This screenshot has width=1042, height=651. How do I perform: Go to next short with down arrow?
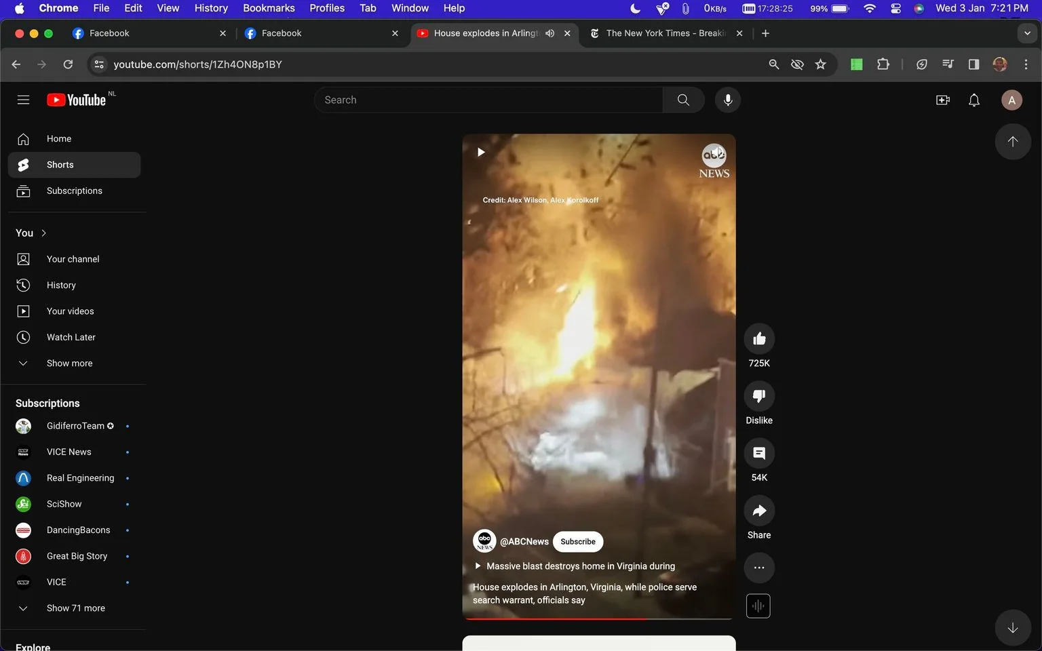(x=1012, y=628)
